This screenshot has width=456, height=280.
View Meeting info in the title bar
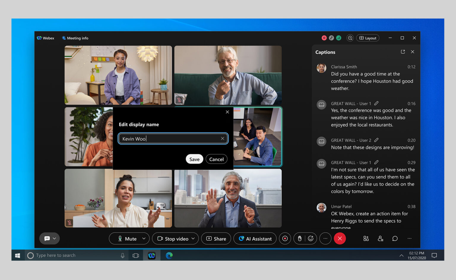coord(75,38)
